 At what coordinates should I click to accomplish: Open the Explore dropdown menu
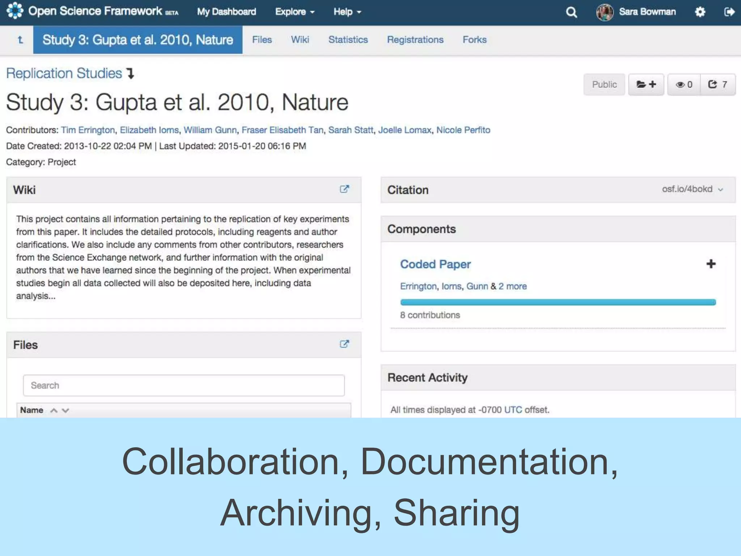coord(295,12)
